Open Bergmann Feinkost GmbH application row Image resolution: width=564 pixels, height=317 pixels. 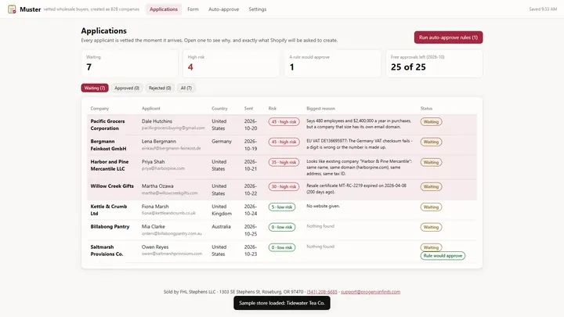[282, 145]
